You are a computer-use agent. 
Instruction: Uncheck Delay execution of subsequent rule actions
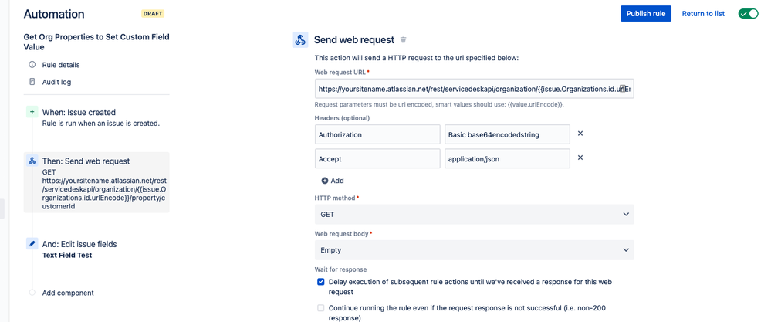pos(321,283)
